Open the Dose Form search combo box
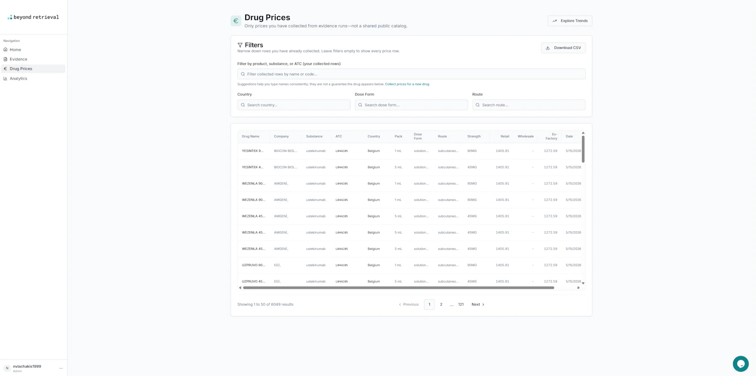Viewport: 756px width, 376px height. [x=411, y=105]
